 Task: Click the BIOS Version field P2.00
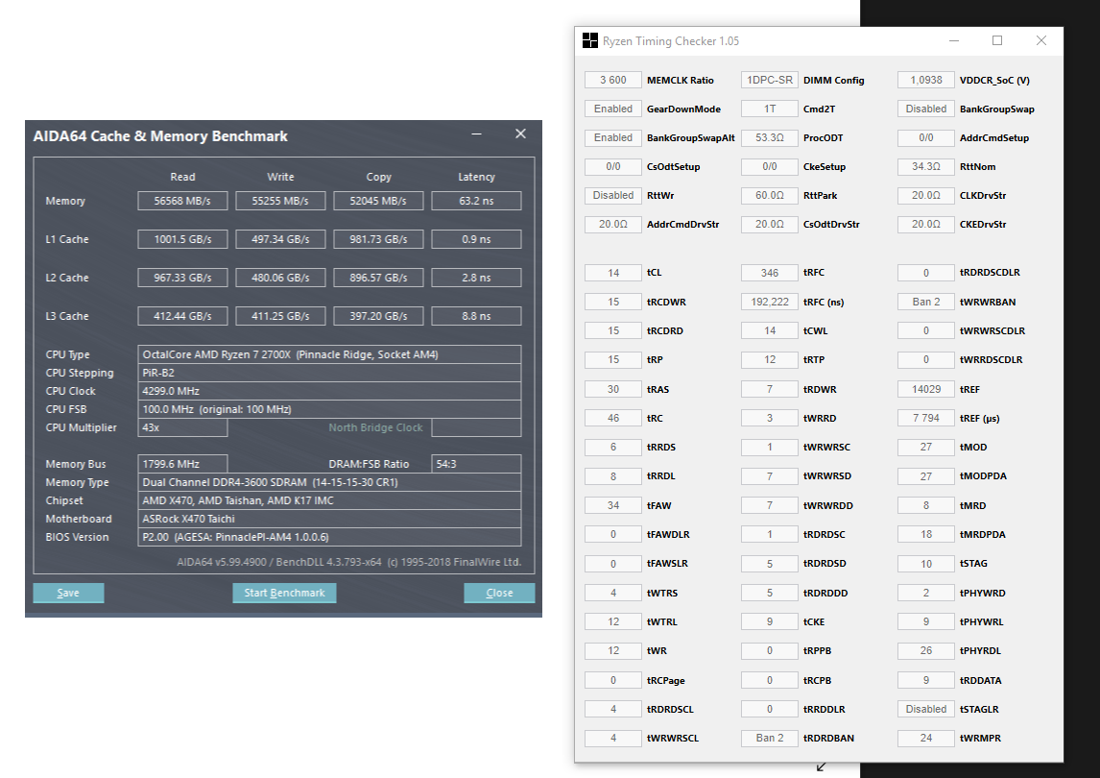point(330,537)
